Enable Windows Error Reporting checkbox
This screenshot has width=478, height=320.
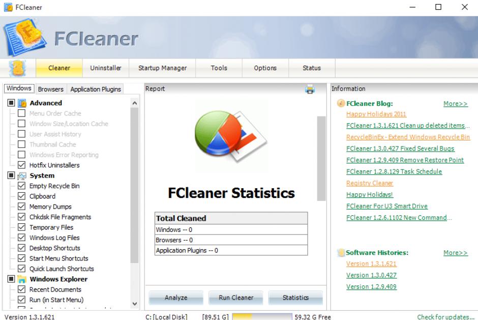click(22, 155)
